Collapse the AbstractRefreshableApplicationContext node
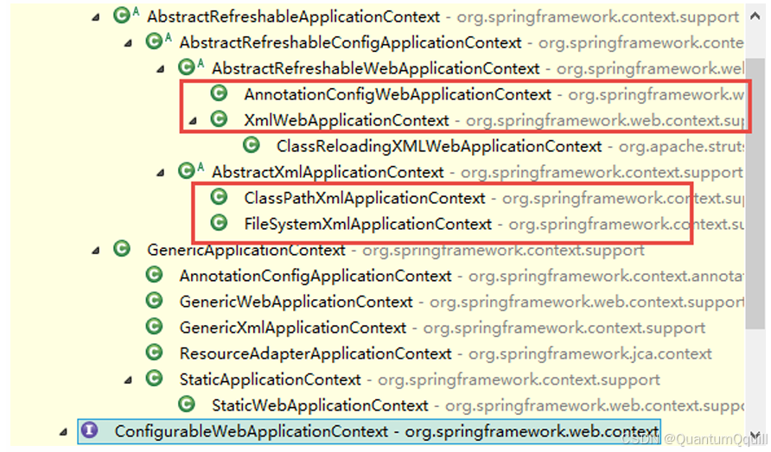This screenshot has width=771, height=452. coord(96,17)
